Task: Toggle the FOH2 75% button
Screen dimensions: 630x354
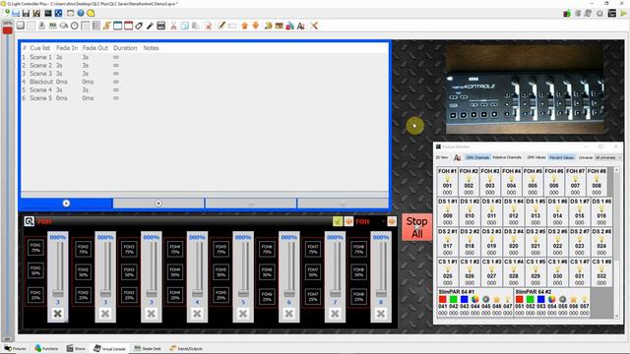Action: point(83,249)
